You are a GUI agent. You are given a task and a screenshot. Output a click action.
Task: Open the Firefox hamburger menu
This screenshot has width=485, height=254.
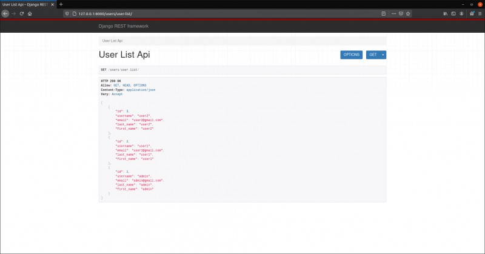[x=480, y=13]
